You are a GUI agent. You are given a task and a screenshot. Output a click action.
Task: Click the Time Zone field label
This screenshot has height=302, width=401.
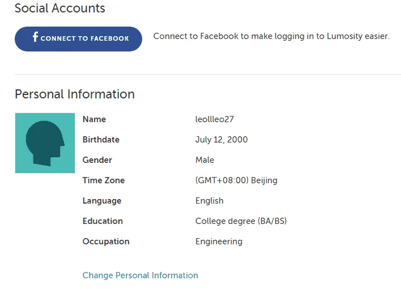tap(103, 180)
